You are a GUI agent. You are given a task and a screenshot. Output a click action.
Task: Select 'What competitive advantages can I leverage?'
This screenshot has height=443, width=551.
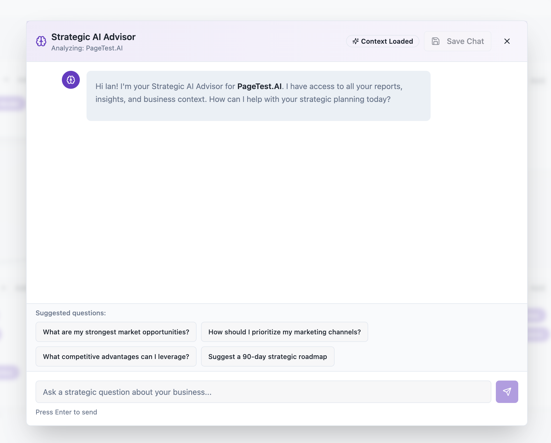[x=116, y=356]
